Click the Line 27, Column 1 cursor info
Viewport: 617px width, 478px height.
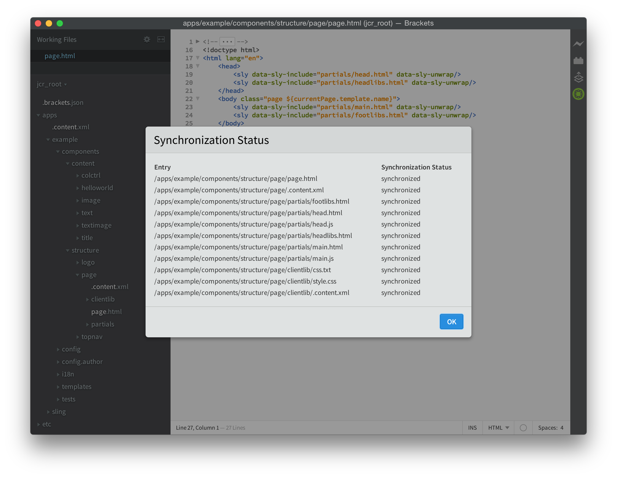point(197,428)
